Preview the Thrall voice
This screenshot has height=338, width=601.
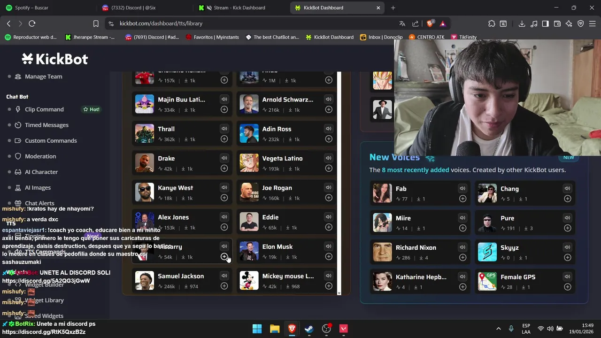pyautogui.click(x=224, y=129)
